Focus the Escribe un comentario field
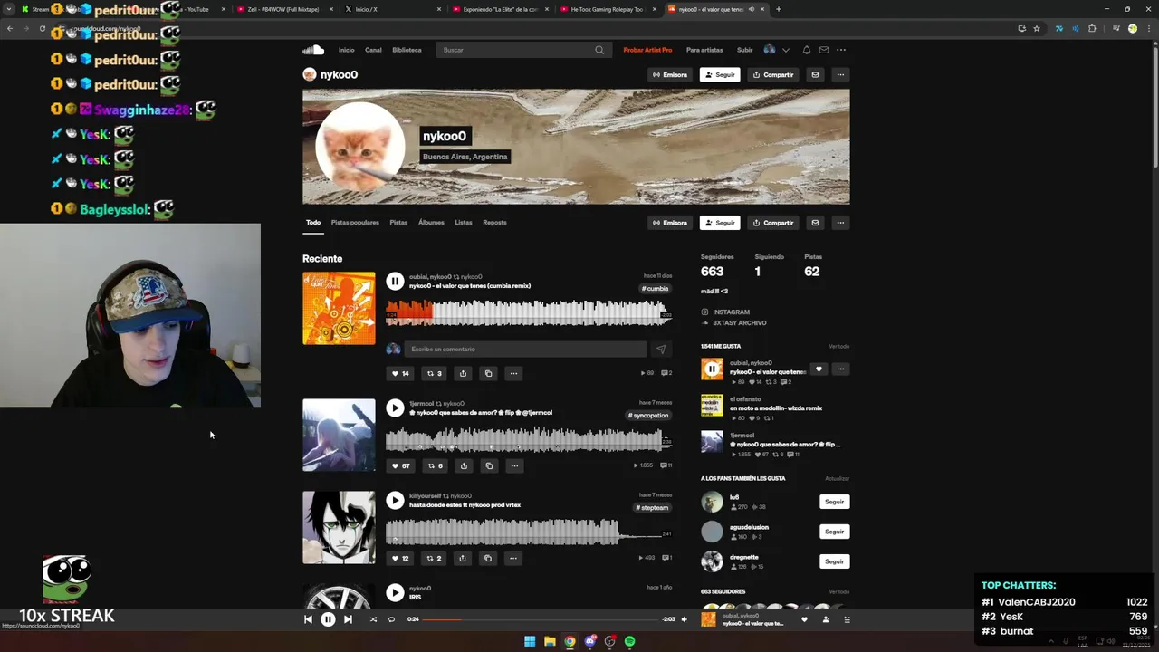The width and height of the screenshot is (1159, 652). click(525, 350)
